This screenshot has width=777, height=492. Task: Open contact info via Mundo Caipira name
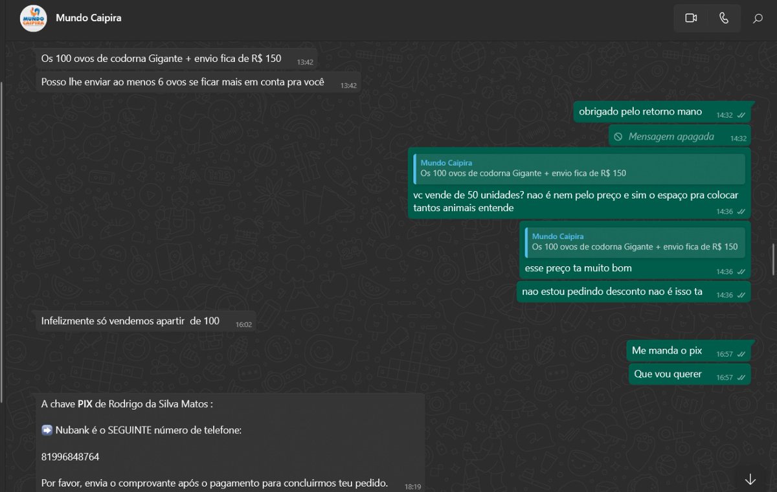click(89, 18)
